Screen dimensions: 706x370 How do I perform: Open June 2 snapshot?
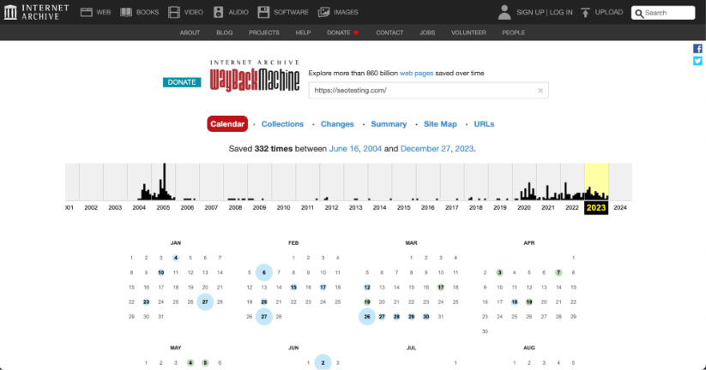click(323, 362)
